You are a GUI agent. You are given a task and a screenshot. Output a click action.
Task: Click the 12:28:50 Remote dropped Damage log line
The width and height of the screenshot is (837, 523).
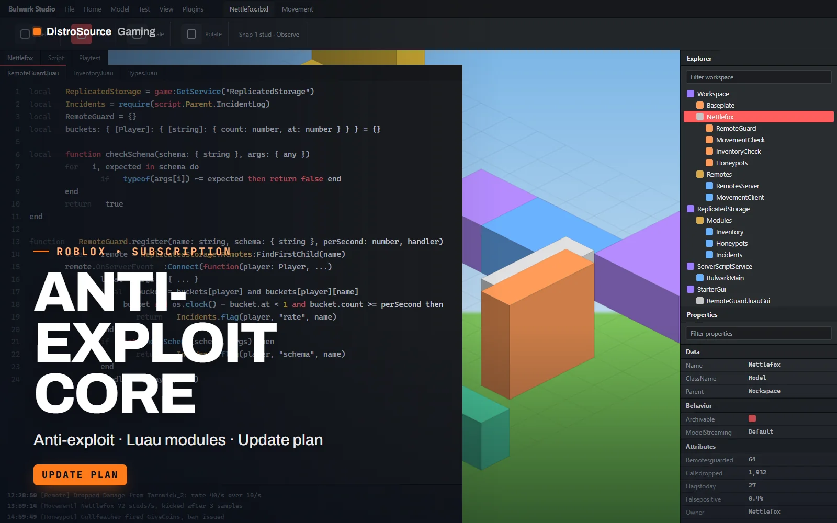(x=134, y=495)
